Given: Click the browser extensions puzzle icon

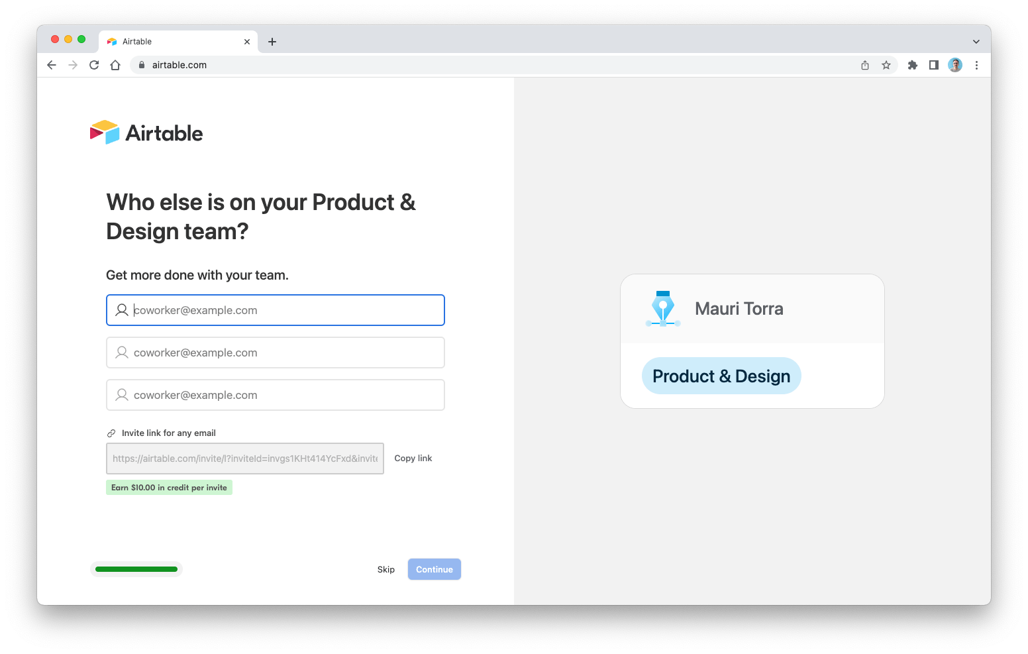Looking at the screenshot, I should tap(913, 65).
